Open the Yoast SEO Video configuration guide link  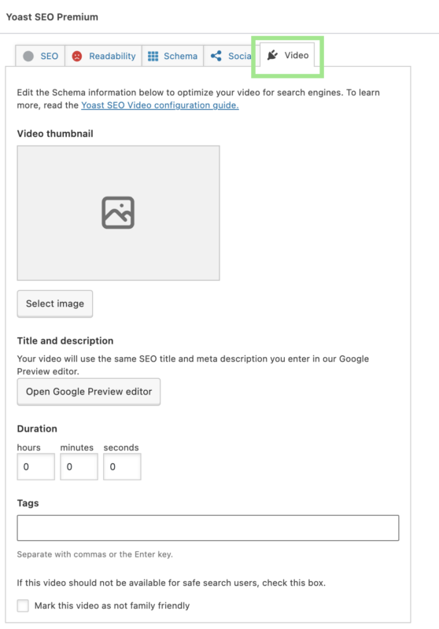point(160,105)
